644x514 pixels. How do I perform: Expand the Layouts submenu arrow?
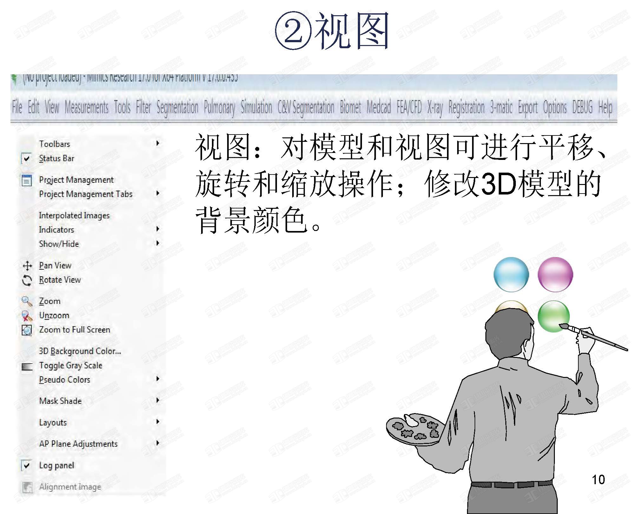pos(158,422)
